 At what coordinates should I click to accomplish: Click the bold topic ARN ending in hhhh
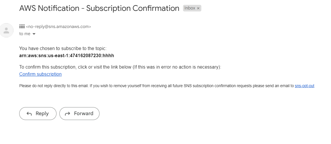(x=67, y=55)
